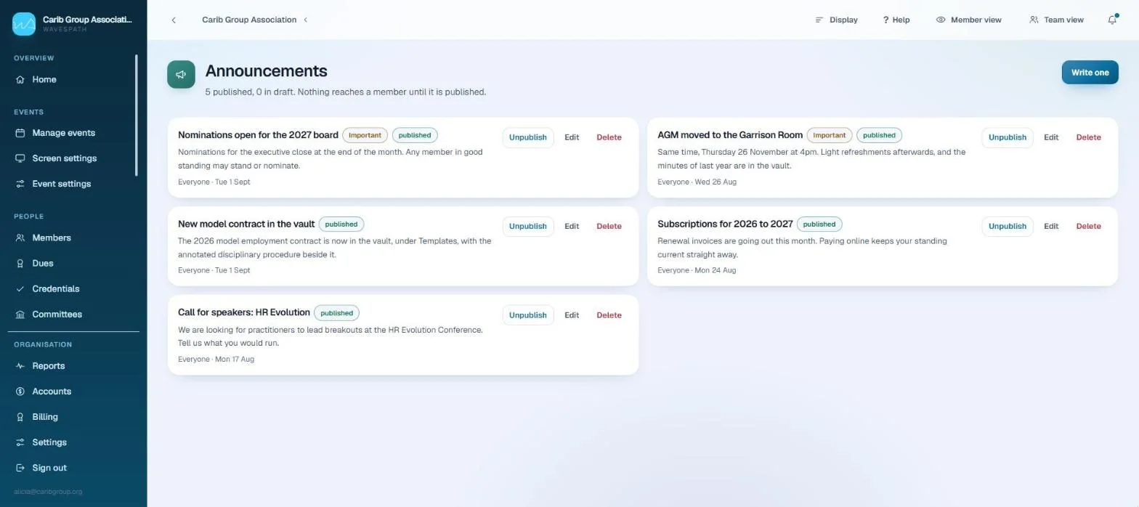1139x507 pixels.
Task: Click the Manage events calendar icon
Action: pyautogui.click(x=20, y=133)
